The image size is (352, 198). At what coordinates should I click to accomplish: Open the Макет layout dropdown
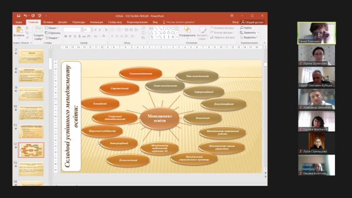point(52,28)
